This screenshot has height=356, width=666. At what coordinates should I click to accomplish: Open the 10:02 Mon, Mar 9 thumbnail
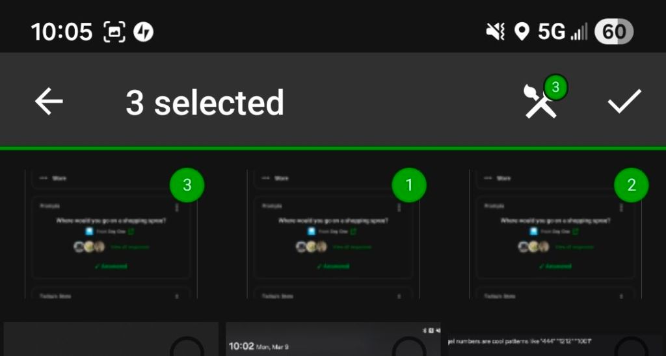(x=312, y=342)
